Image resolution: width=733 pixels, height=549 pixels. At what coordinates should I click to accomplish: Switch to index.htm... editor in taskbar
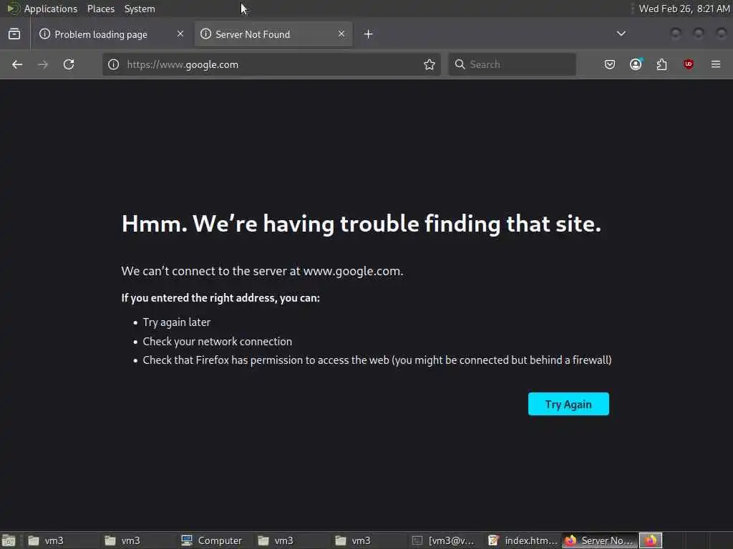pos(523,540)
